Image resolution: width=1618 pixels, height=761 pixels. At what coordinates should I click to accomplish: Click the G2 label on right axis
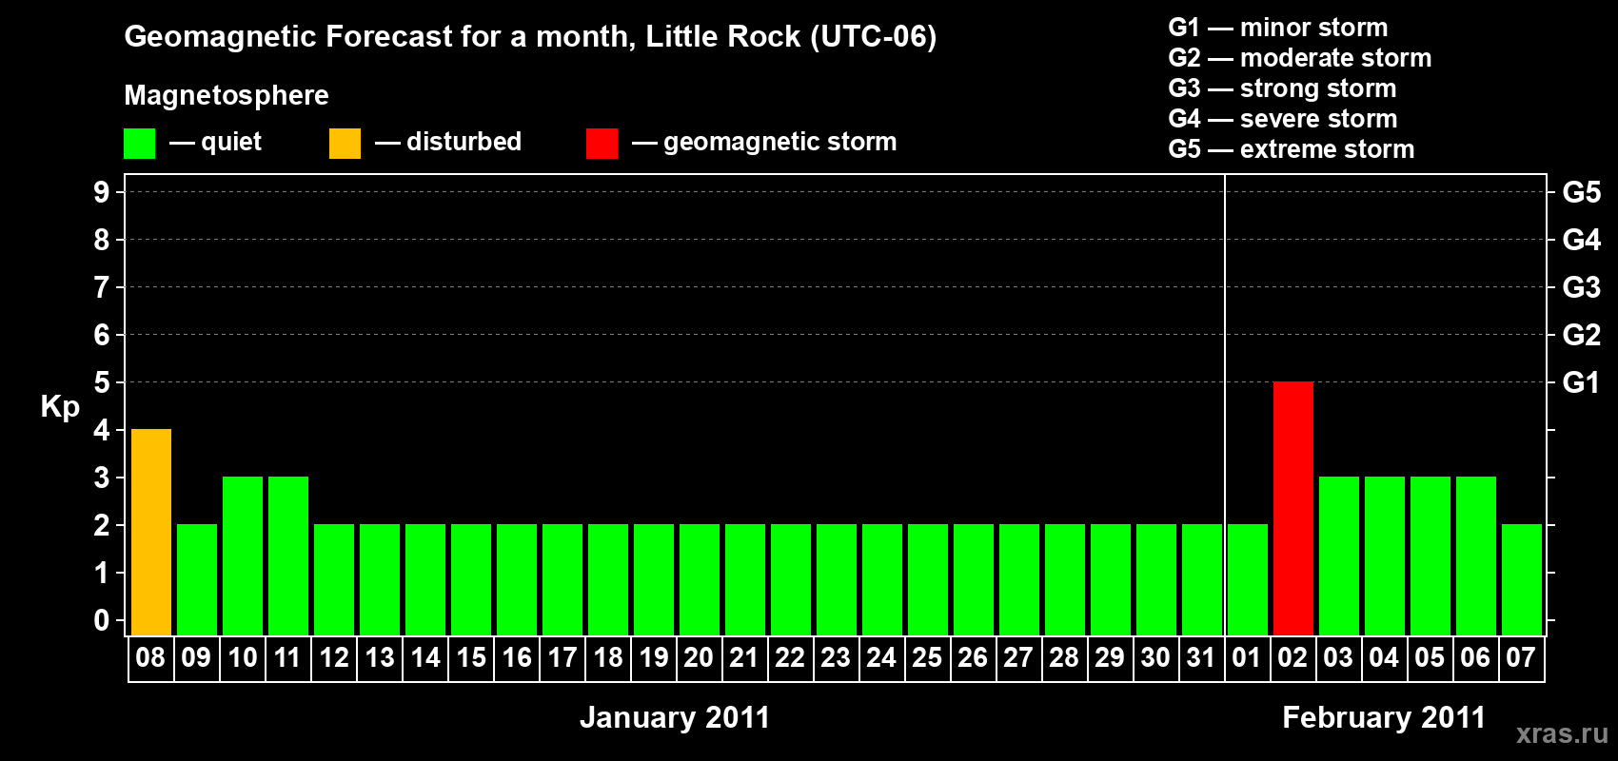point(1582,335)
